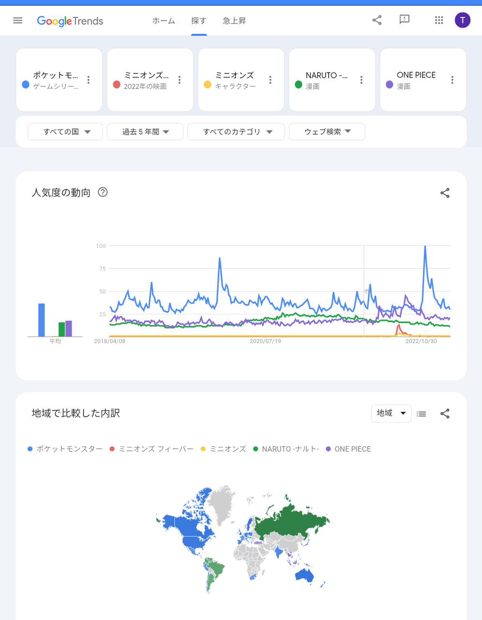The image size is (482, 620).
Task: Select the 探す tab
Action: 199,21
